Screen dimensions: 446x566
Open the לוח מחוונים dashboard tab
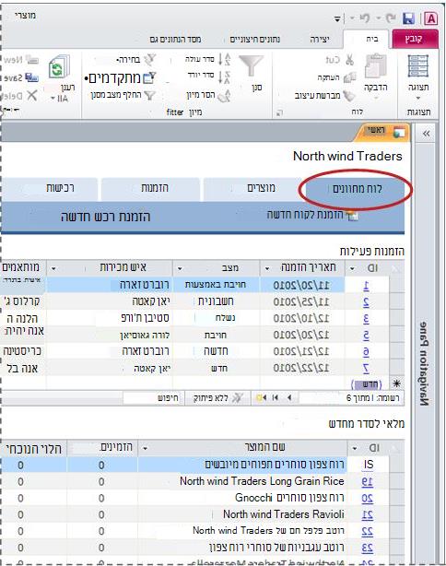coord(356,189)
